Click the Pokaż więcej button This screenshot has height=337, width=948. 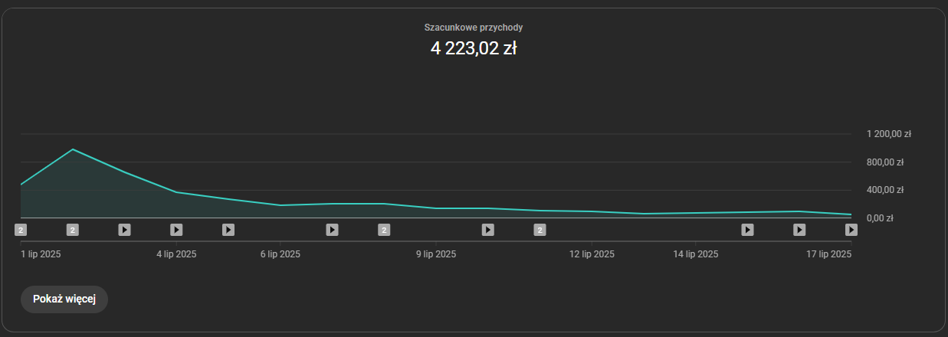pos(64,299)
